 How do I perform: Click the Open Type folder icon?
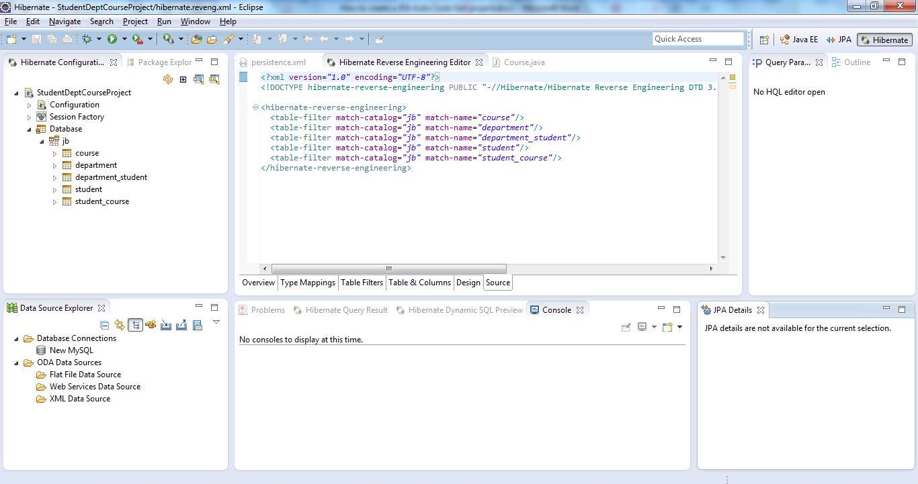197,39
